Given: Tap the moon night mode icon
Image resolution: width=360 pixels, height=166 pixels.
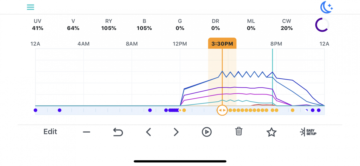Looking at the screenshot, I should coord(326,7).
